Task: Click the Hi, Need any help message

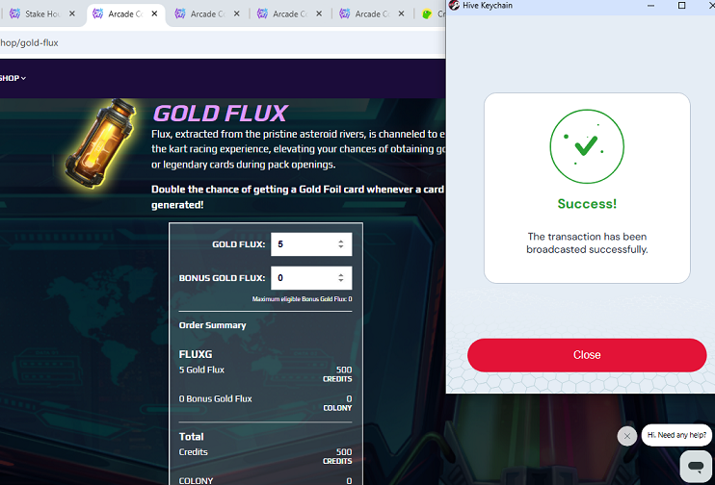Action: click(676, 435)
